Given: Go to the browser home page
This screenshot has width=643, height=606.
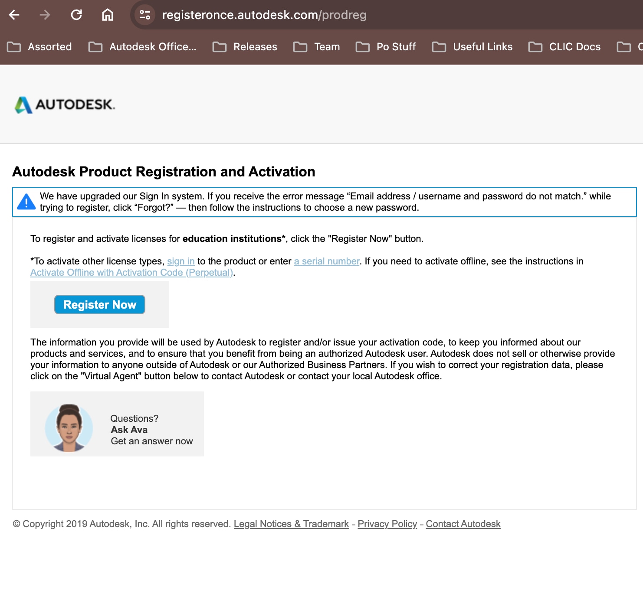Looking at the screenshot, I should [x=108, y=15].
